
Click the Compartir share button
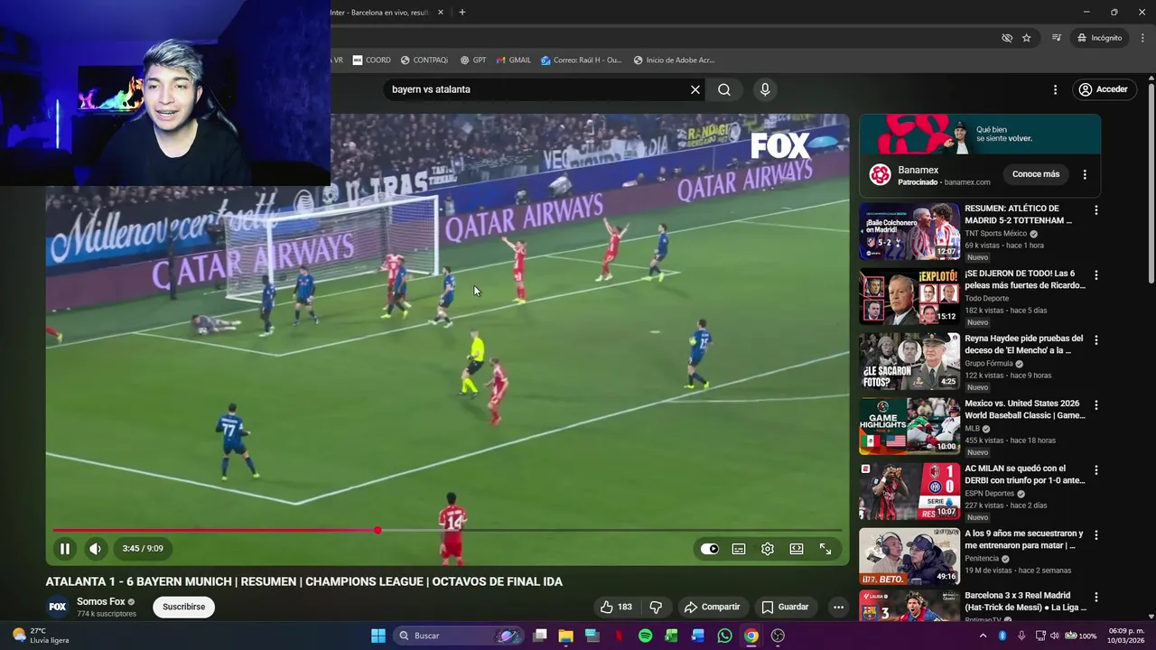712,608
